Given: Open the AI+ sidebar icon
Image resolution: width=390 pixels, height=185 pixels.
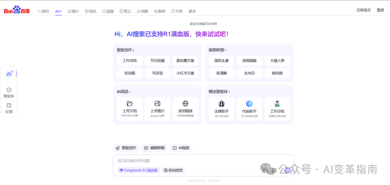Looking at the screenshot, I should pyautogui.click(x=9, y=74).
